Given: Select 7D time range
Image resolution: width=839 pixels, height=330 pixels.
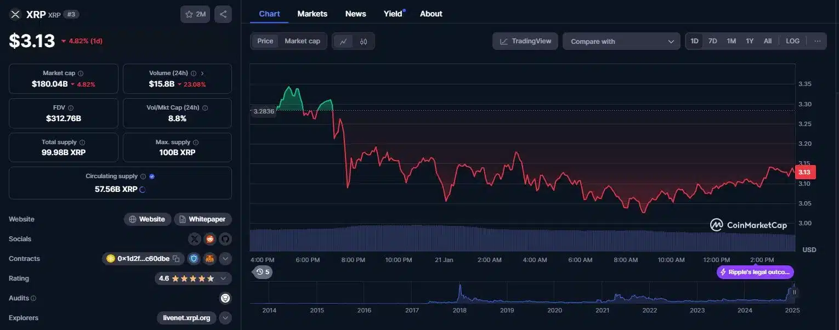Looking at the screenshot, I should click(712, 41).
